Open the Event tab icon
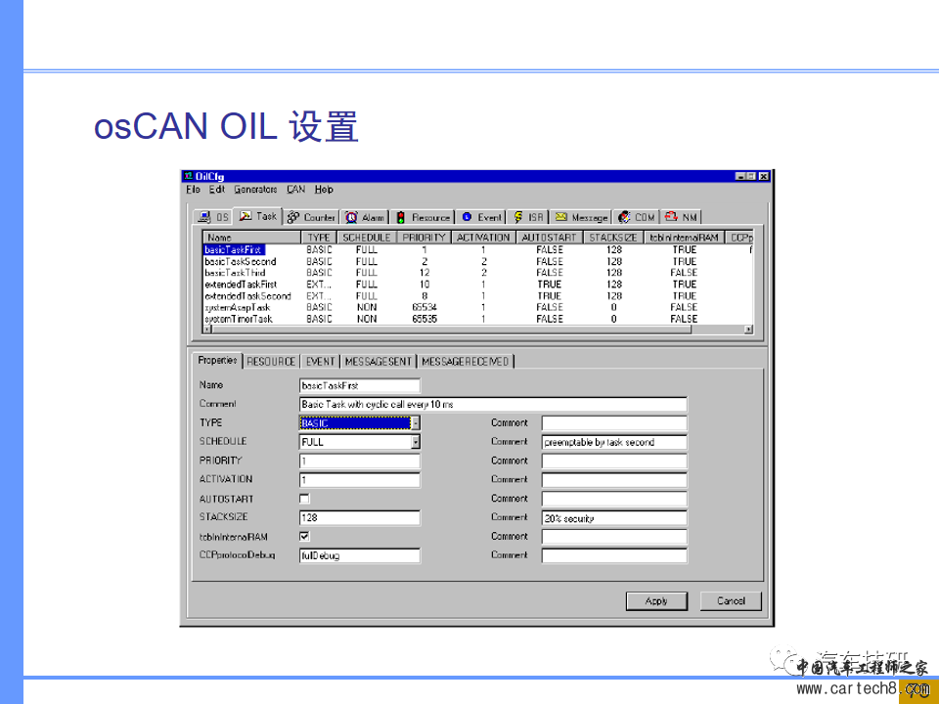 [x=468, y=217]
